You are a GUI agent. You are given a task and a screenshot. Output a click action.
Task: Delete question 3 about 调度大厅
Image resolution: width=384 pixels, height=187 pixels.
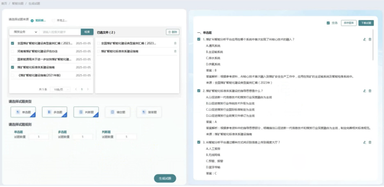(370, 142)
